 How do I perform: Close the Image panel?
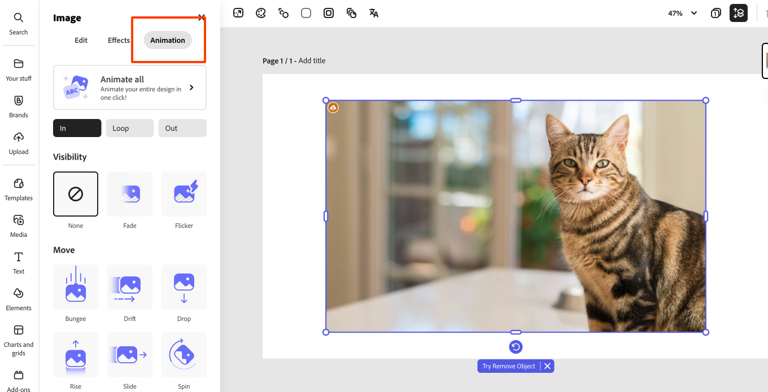tap(202, 17)
